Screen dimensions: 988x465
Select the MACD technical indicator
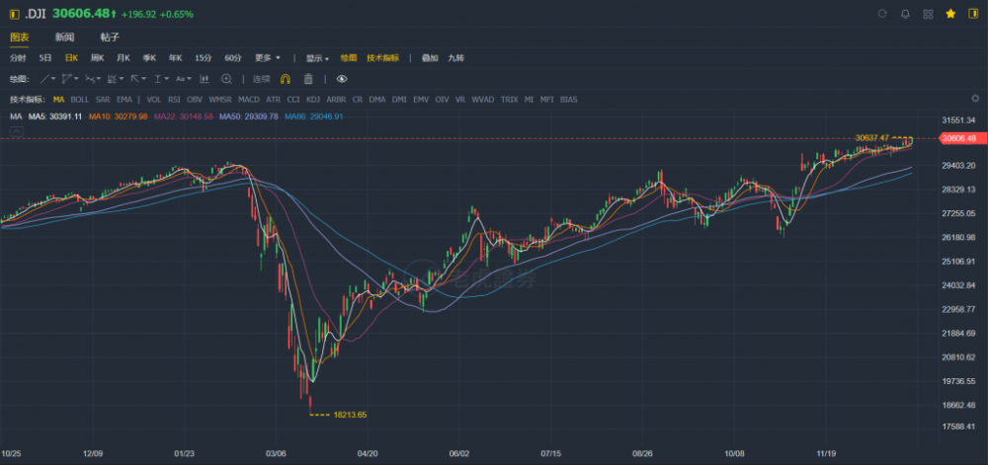tap(248, 100)
